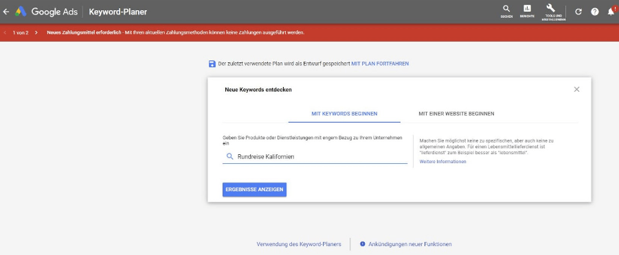
Task: Go back with the arrow beside Google Ads
Action: pyautogui.click(x=6, y=12)
